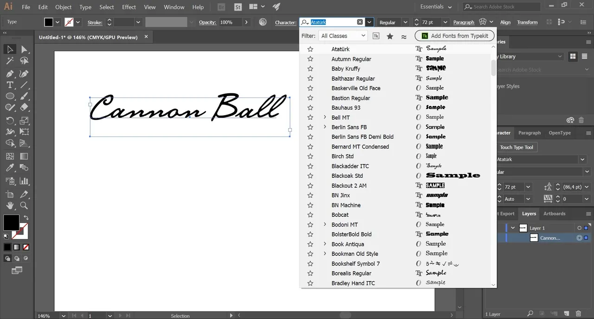Open the Type menu

pyautogui.click(x=85, y=7)
